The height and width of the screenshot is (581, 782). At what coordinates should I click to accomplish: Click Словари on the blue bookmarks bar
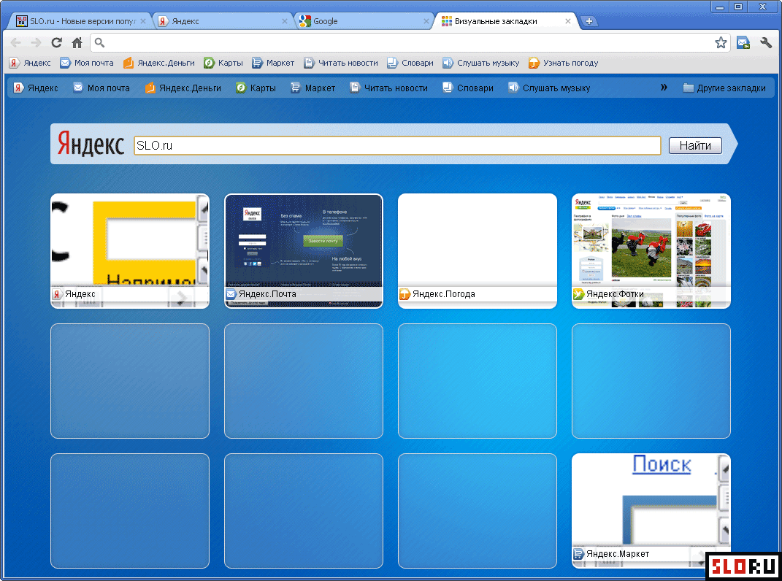(x=468, y=88)
